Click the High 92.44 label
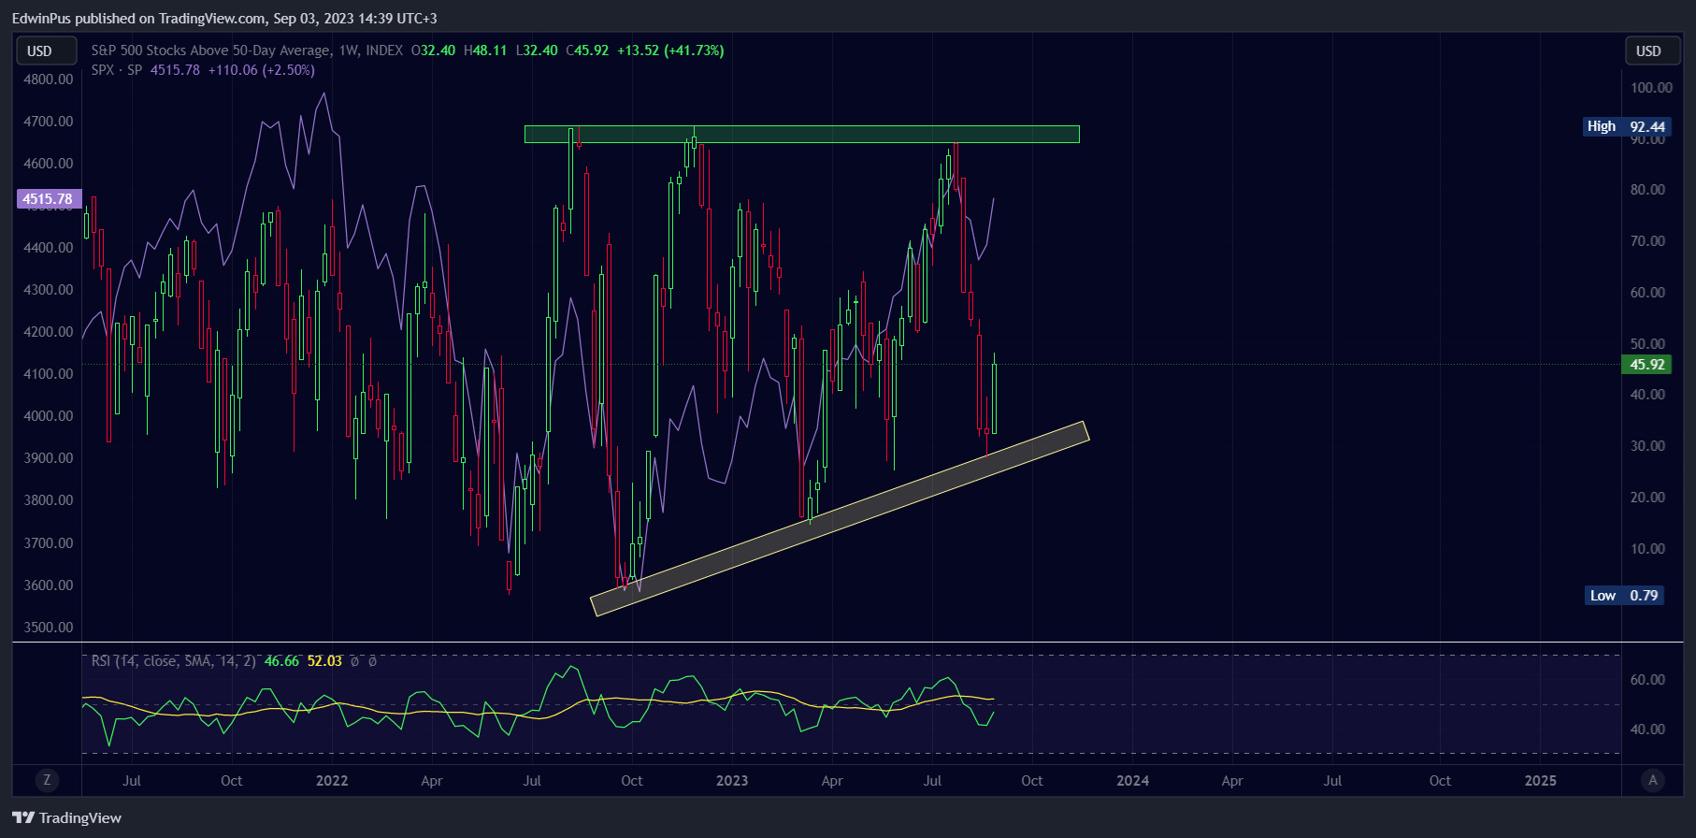Viewport: 1696px width, 838px height. click(1626, 126)
